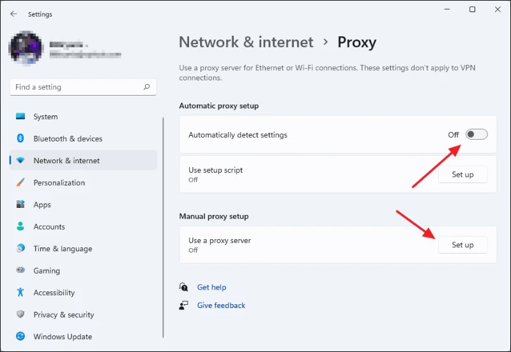
Task: Click the Find a setting field
Action: 83,87
